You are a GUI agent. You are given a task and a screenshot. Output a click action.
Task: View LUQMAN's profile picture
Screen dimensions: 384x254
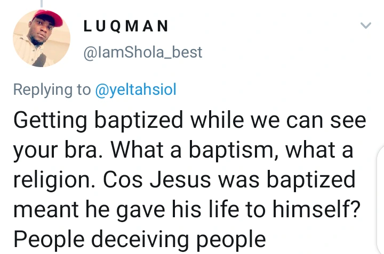point(42,38)
